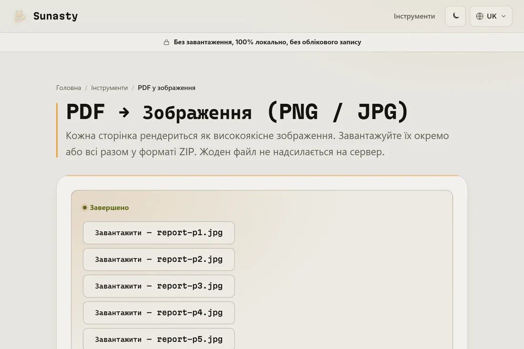
Task: Go to Інструменти breadcrumb link
Action: coord(109,88)
